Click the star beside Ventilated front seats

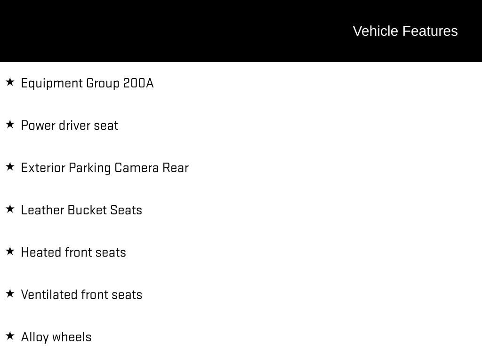pos(10,294)
